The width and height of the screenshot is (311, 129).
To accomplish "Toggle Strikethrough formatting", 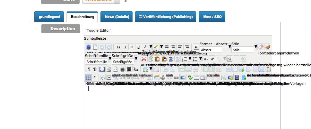I will [138, 47].
